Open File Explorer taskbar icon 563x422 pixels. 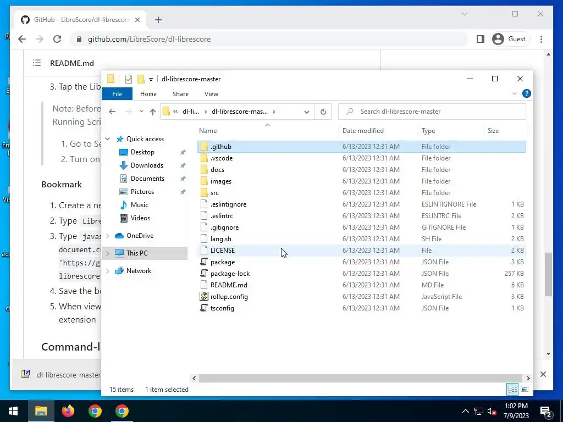[41, 411]
